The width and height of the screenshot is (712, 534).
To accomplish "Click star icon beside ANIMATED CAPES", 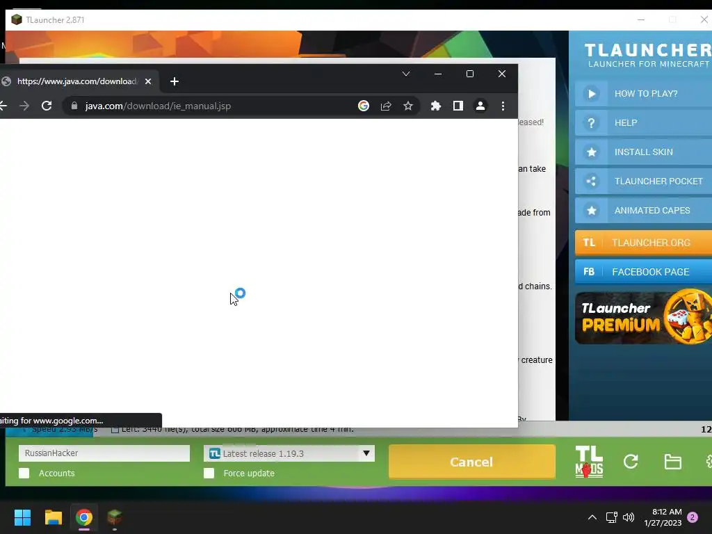I will 591,210.
